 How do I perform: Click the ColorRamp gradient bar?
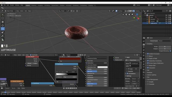(x=66, y=74)
